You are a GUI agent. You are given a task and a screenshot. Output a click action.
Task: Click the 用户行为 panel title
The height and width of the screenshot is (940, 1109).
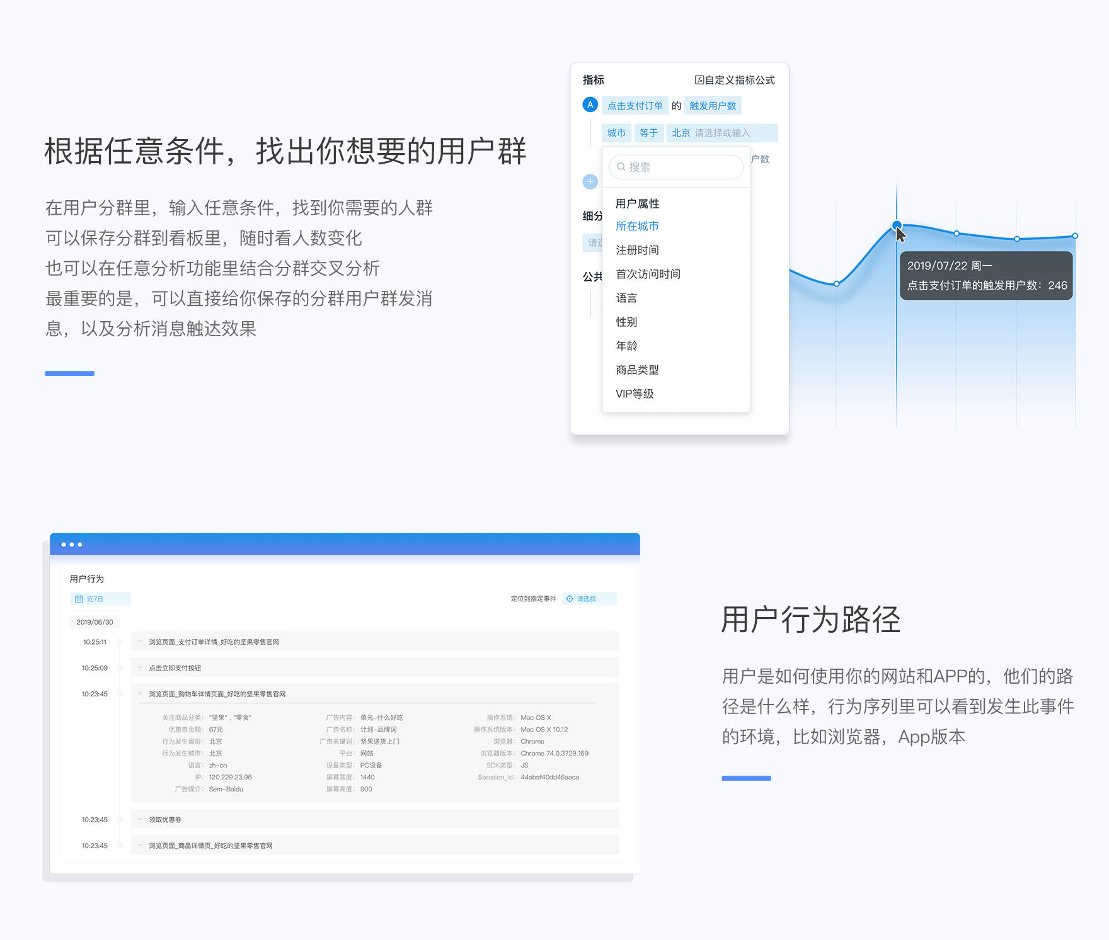point(86,579)
